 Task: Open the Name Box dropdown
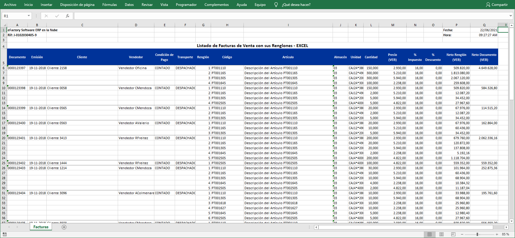click(29, 16)
